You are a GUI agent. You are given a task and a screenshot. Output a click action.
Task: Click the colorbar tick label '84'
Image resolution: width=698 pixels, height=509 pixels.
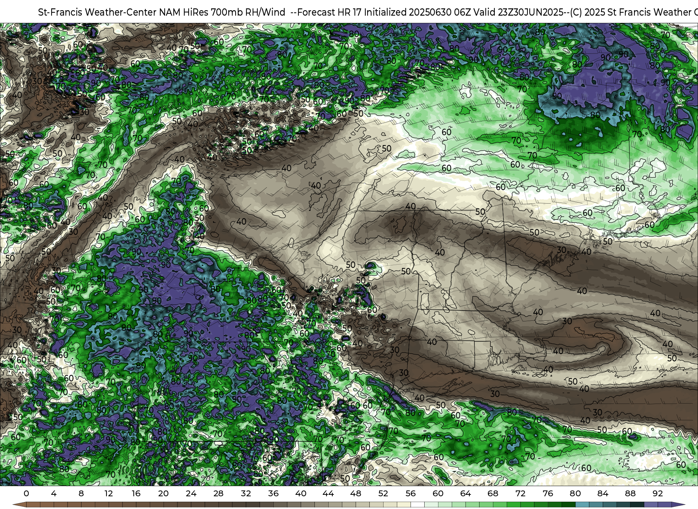603,493
